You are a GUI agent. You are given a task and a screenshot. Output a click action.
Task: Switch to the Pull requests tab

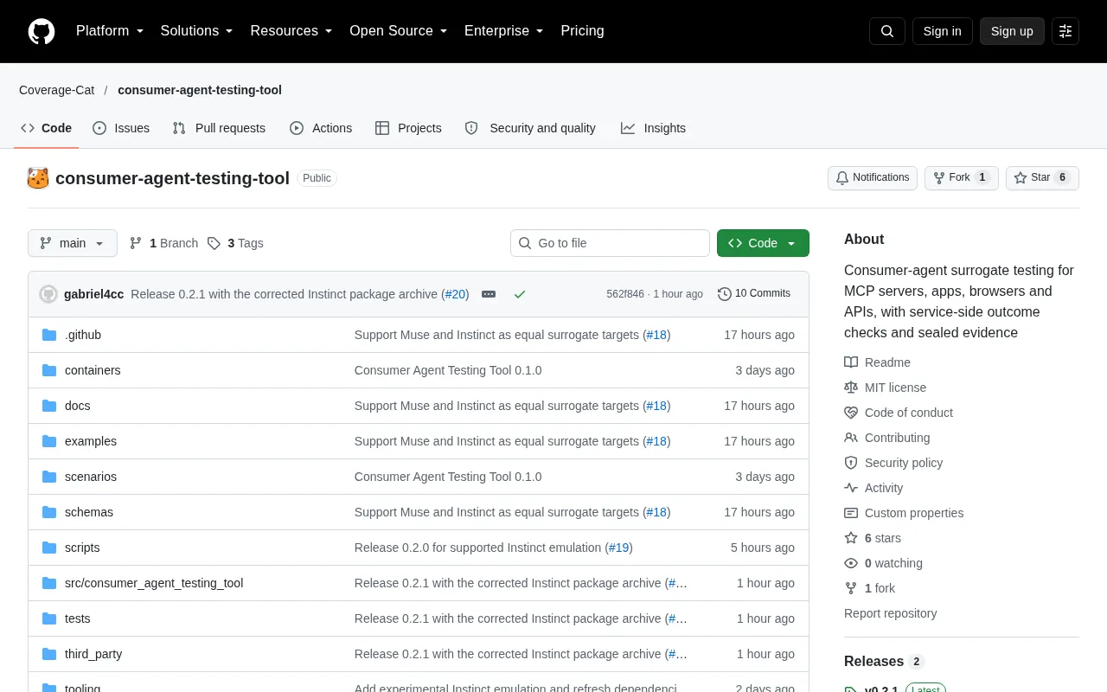[x=219, y=128]
